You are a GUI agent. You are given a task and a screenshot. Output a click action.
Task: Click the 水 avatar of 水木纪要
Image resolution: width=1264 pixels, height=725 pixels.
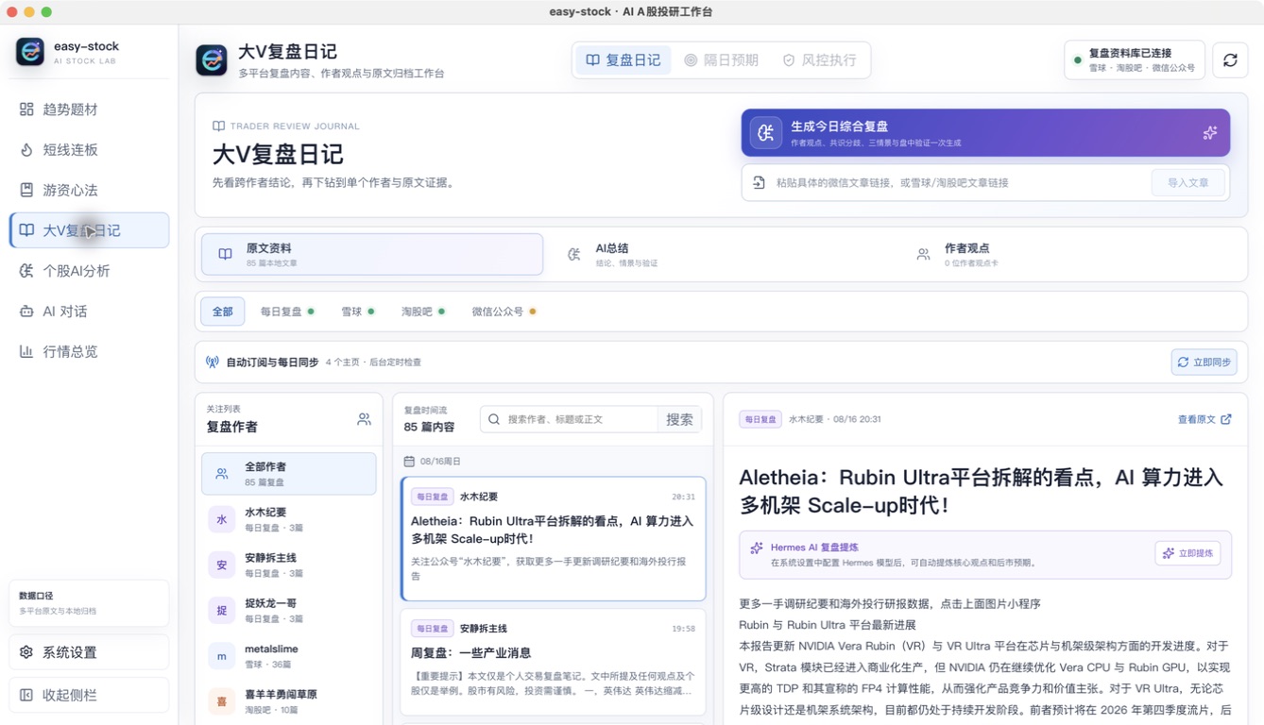coord(222,519)
